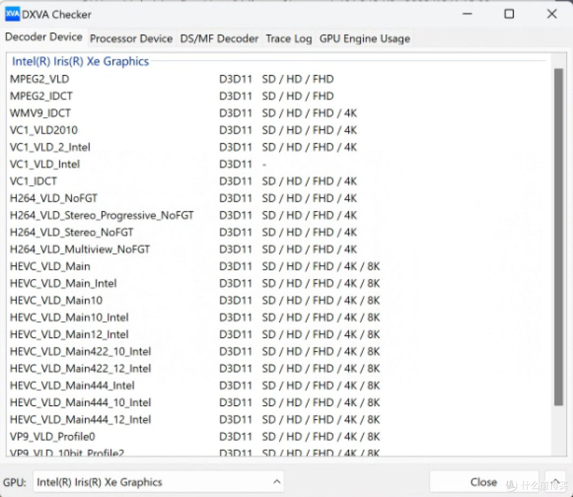This screenshot has width=573, height=497.
Task: Open the DS/MF Decoder tab
Action: [219, 39]
